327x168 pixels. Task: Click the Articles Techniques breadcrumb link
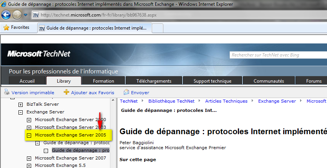(x=226, y=101)
